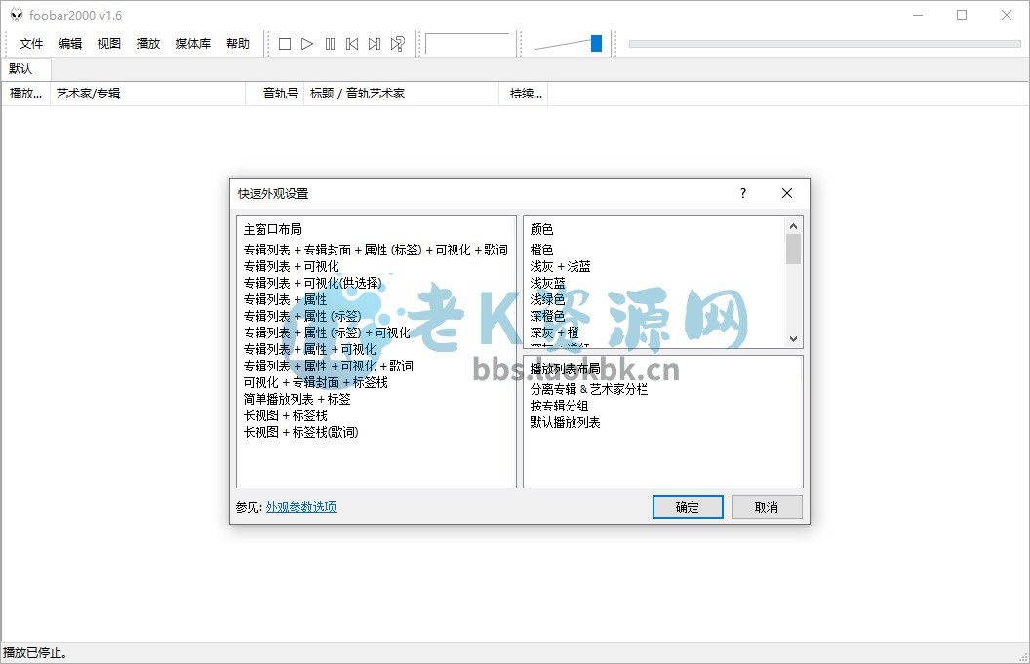The height and width of the screenshot is (664, 1030).
Task: Choose the 深橙色 color scheme
Action: pos(548,316)
